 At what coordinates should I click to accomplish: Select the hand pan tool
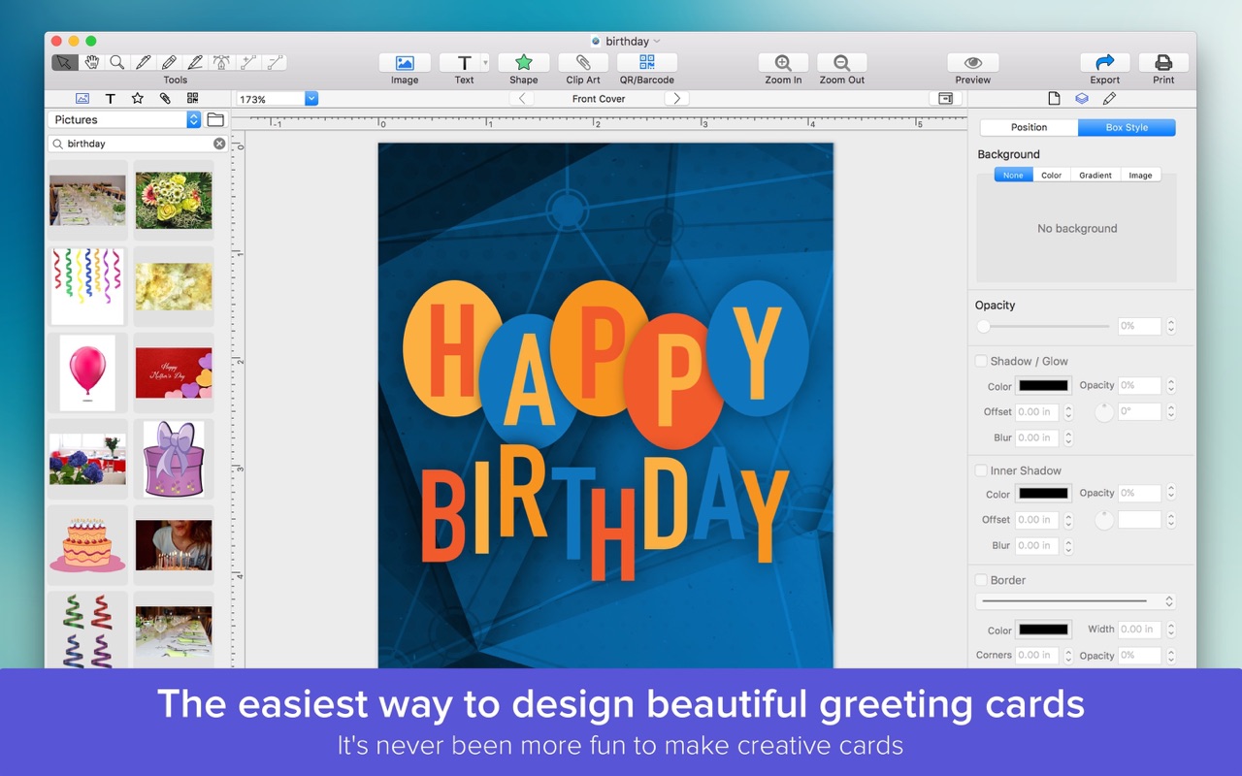pyautogui.click(x=91, y=62)
